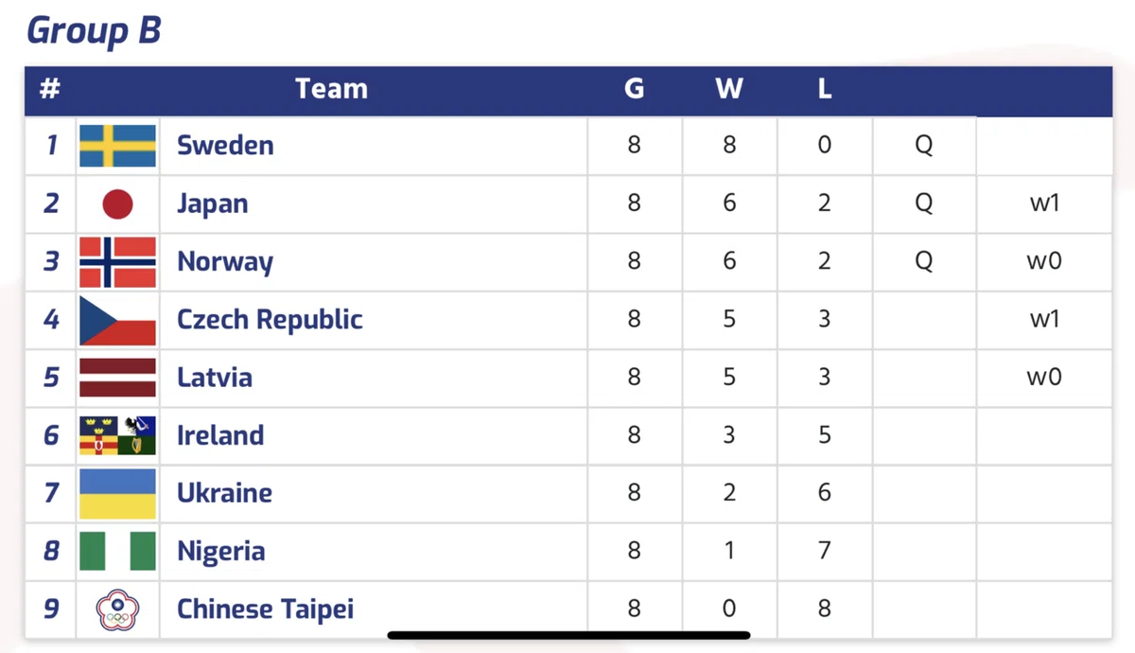Click the Team column header
1135x653 pixels.
pyautogui.click(x=331, y=89)
